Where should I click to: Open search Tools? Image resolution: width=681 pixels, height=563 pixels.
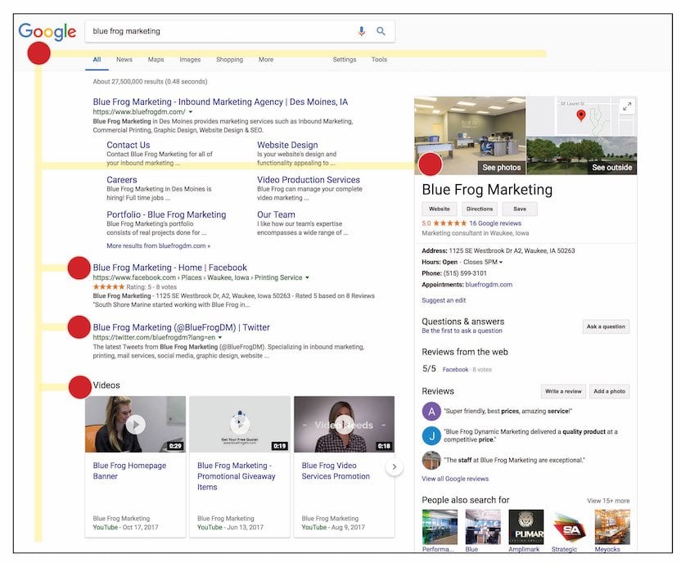(x=379, y=60)
